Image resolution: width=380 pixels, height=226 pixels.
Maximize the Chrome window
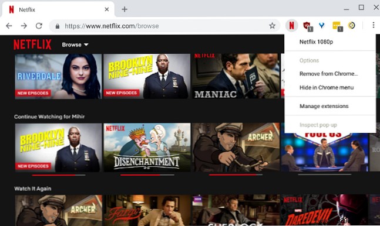(x=361, y=8)
